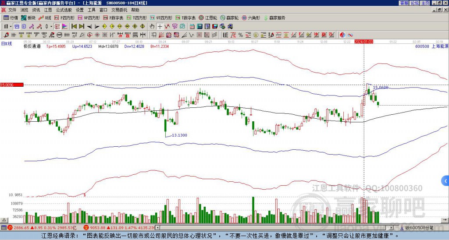Open the 江恩 menu
The height and width of the screenshot is (240, 449).
(x=48, y=10)
